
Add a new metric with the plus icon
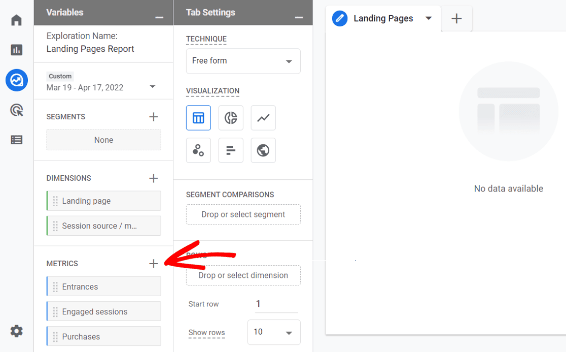(154, 264)
